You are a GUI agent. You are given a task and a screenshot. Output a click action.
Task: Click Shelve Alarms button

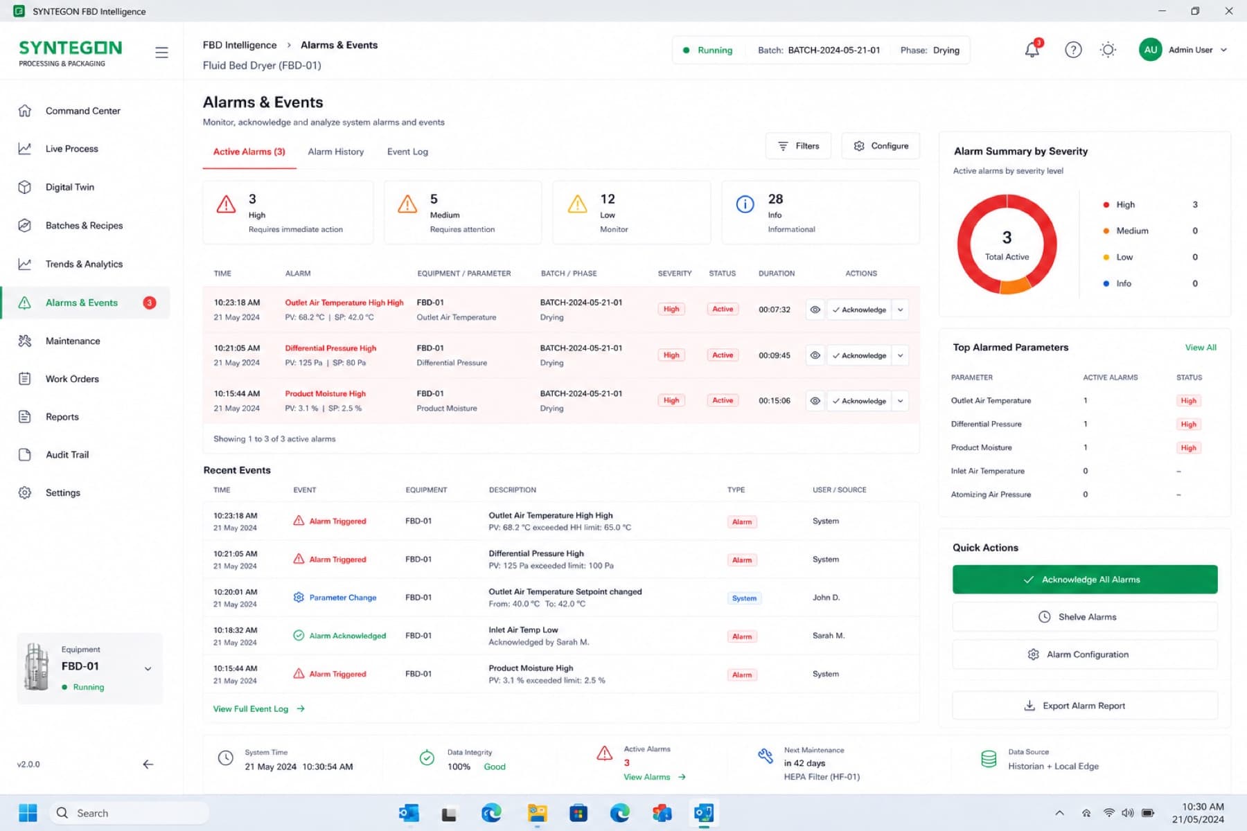click(1085, 617)
